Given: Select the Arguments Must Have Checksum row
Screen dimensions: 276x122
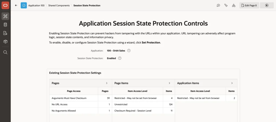Looking at the screenshot, I should (81, 98).
